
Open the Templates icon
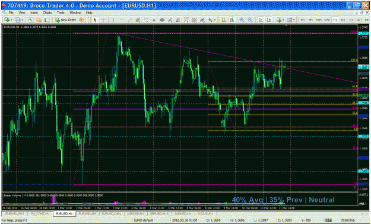click(289, 20)
